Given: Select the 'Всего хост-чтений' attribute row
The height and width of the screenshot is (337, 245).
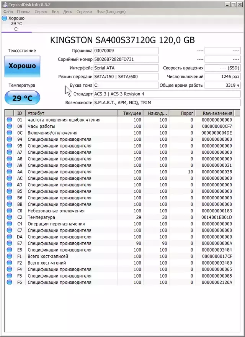Looking at the screenshot, I should click(119, 263).
